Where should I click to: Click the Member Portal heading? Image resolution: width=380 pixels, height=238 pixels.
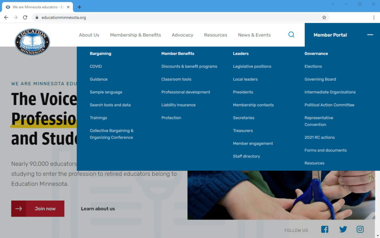[x=330, y=35]
